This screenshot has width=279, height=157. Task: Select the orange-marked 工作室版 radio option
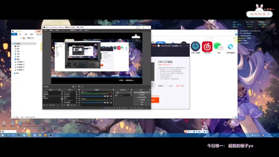coord(177,86)
